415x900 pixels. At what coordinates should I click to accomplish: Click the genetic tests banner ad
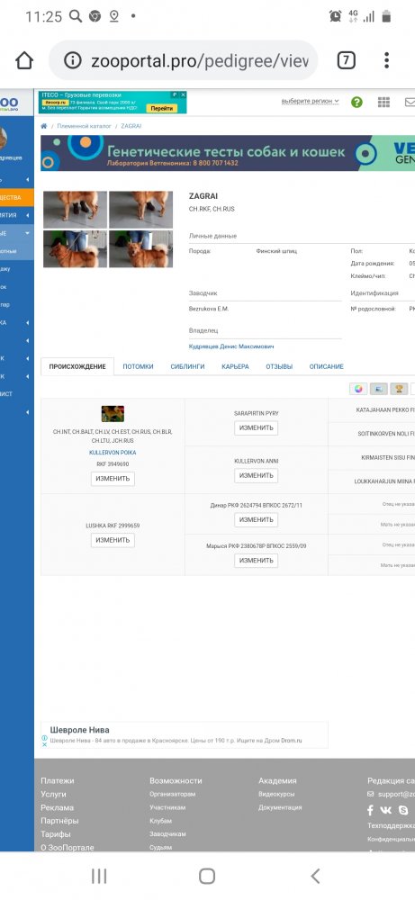pos(227,153)
